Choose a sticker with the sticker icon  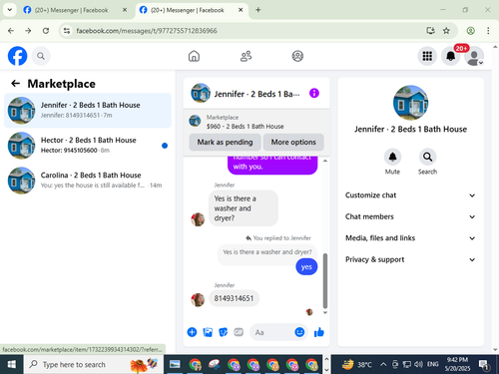coord(223,332)
